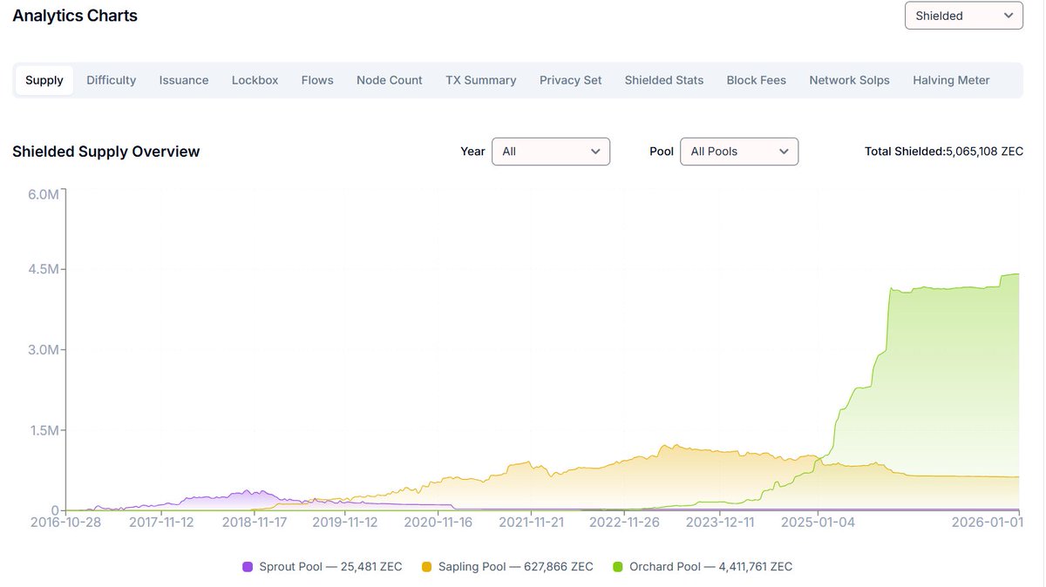Open the Shielded Stats tab

point(664,80)
